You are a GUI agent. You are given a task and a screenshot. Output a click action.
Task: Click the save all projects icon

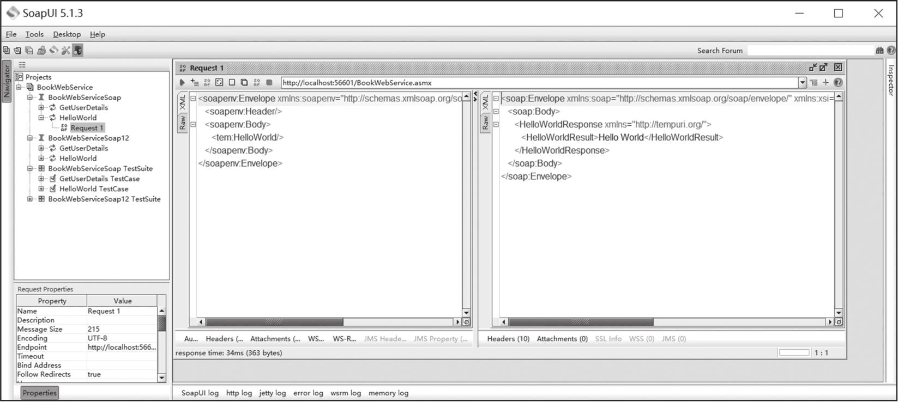[x=29, y=50]
